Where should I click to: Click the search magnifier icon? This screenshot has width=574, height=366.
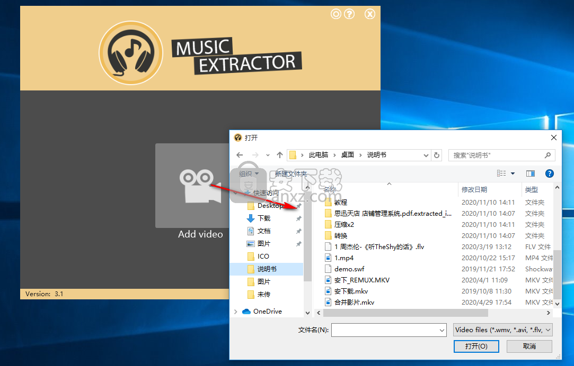pos(547,155)
